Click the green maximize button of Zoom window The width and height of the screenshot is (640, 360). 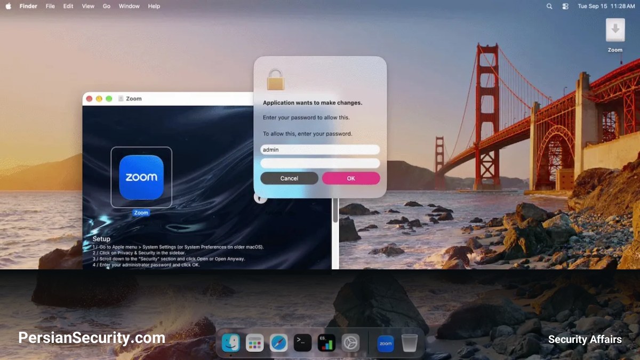click(109, 99)
